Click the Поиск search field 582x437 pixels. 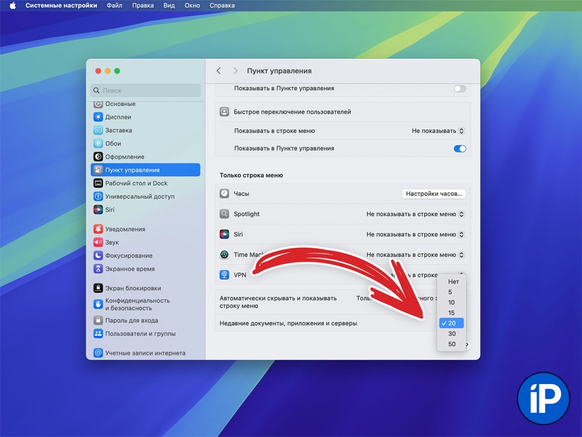point(145,91)
